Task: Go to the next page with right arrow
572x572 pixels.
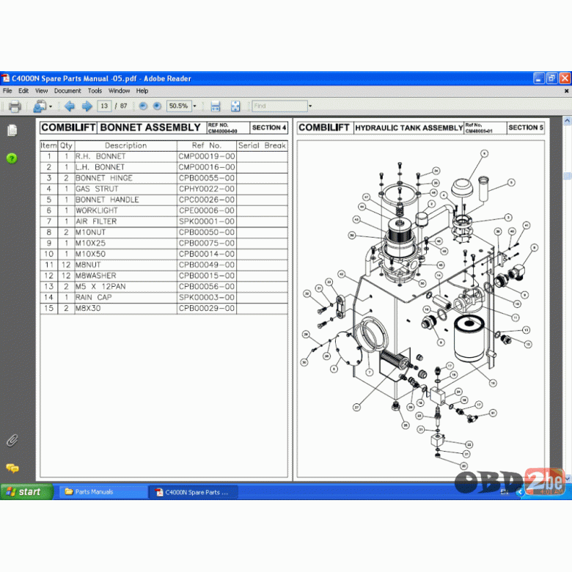Action: (87, 106)
